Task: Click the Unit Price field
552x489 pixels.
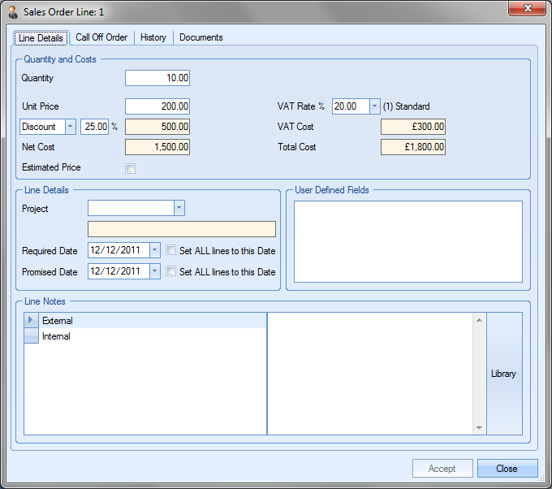Action: [157, 106]
